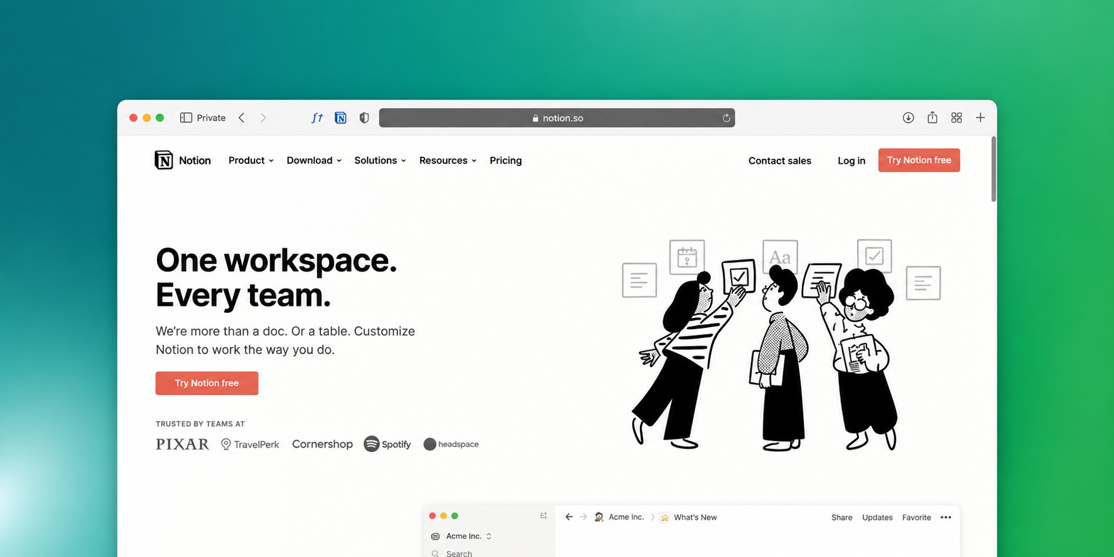Screen dimensions: 1114x557
Task: Open the Resources dropdown menu
Action: (x=448, y=160)
